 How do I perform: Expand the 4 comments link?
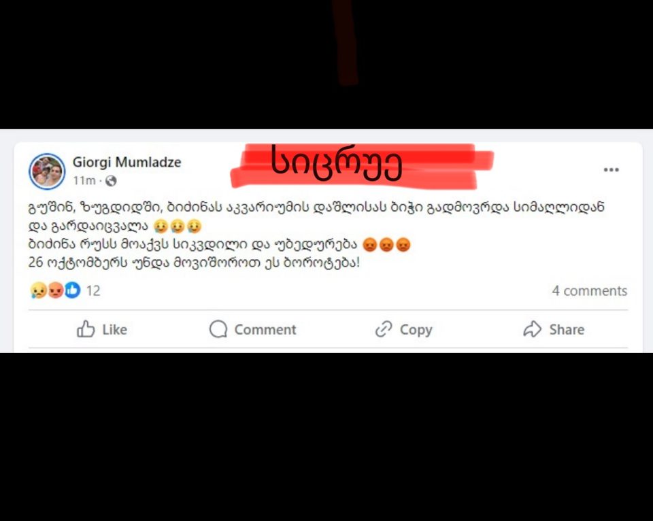(x=590, y=290)
